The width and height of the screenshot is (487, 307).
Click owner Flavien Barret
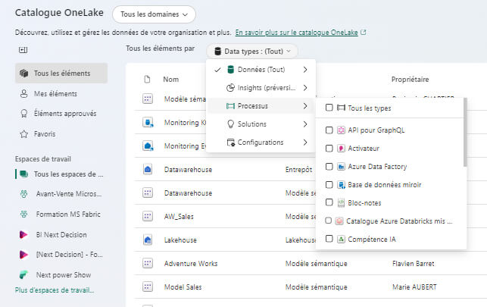coord(413,264)
